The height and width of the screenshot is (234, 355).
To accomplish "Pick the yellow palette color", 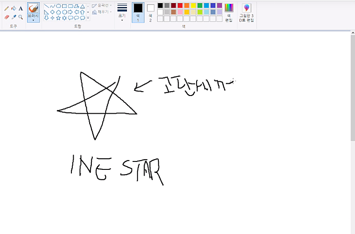I will pyautogui.click(x=193, y=5).
